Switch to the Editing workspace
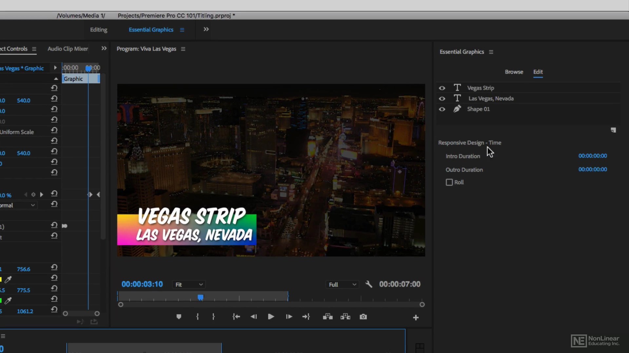629x353 pixels. [x=99, y=30]
